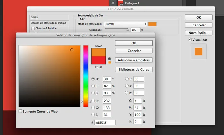Click the hex color input field
The image size is (224, 135).
[x=105, y=123]
